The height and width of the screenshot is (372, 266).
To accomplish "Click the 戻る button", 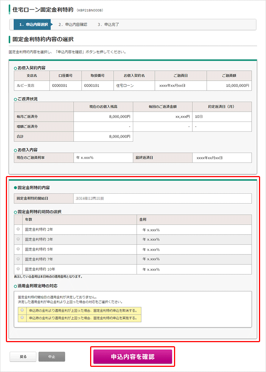I will coord(23,357).
